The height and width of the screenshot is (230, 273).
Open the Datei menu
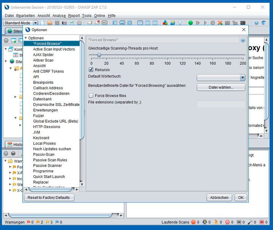pyautogui.click(x=9, y=16)
